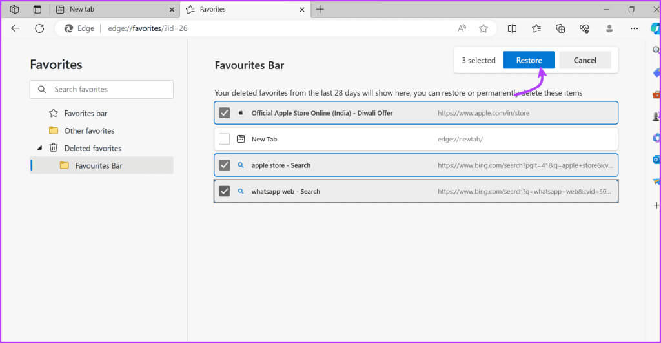This screenshot has height=343, width=661.
Task: Click the https://www.apple.com/in/store URL
Action: (x=483, y=113)
